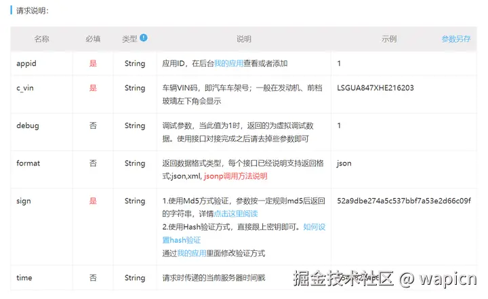Select the json example value
Image resolution: width=488 pixels, height=299 pixels.
pos(344,163)
